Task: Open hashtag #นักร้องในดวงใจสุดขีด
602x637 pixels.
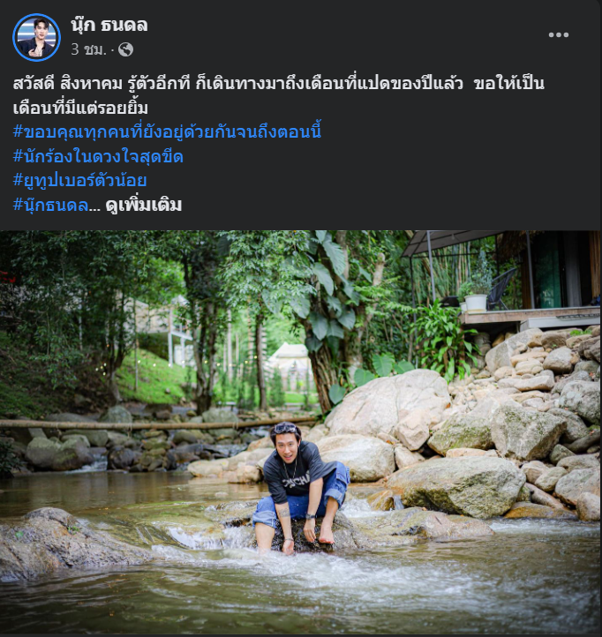Action: (x=98, y=156)
